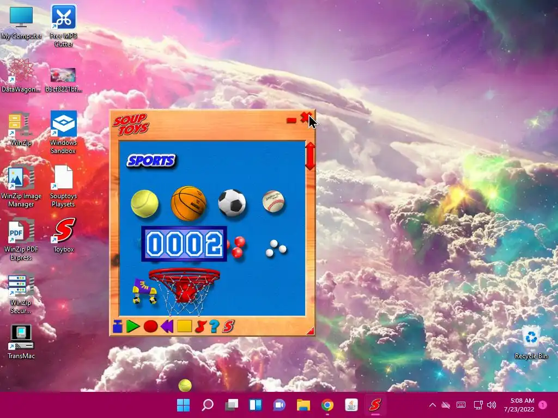Open File Explorer from the taskbar
This screenshot has height=418, width=558.
coord(304,405)
